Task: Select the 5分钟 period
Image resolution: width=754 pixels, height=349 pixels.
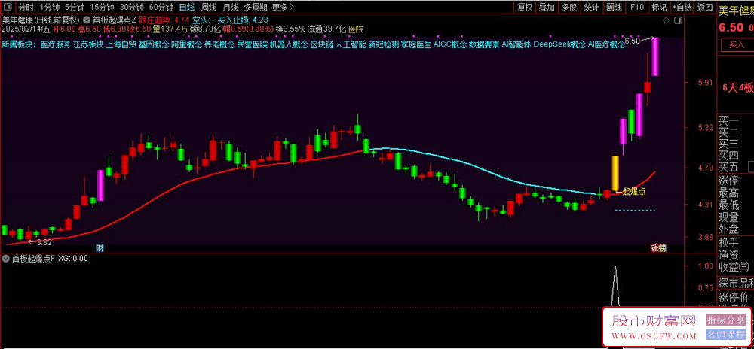Action: 75,7
